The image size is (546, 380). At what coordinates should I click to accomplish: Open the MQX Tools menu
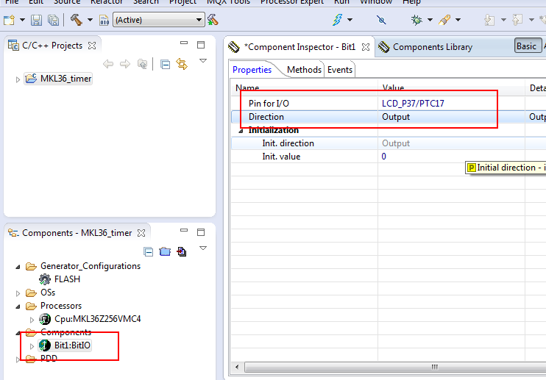click(228, 2)
